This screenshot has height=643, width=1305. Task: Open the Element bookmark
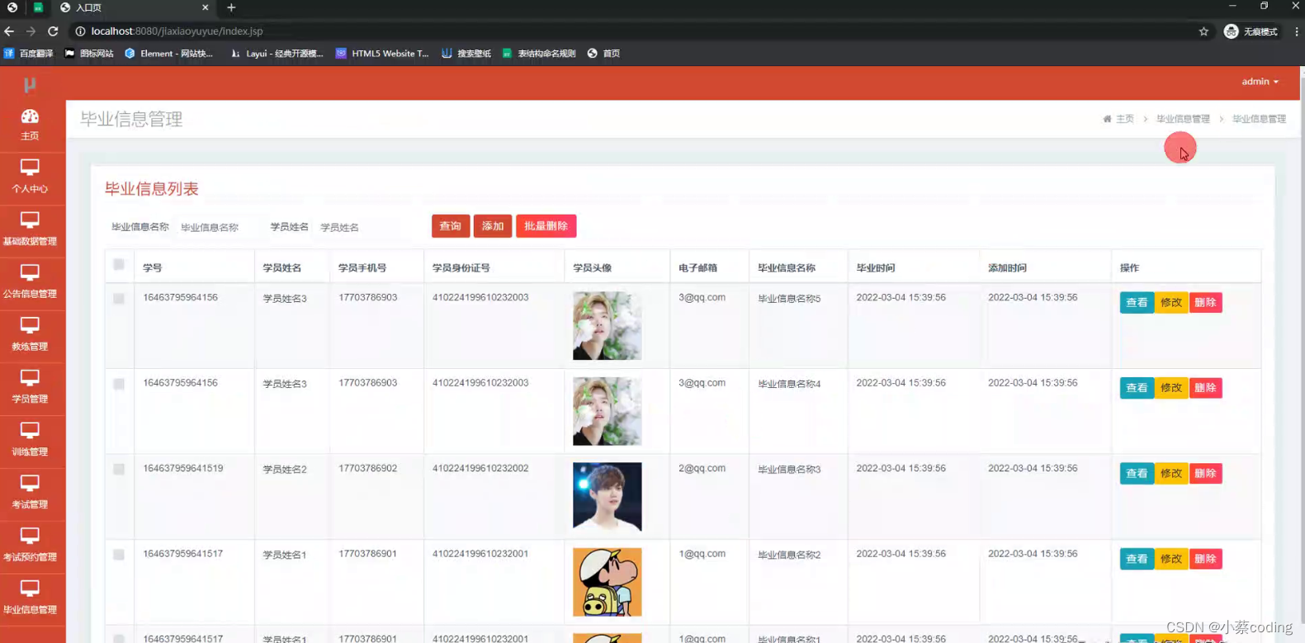(169, 54)
